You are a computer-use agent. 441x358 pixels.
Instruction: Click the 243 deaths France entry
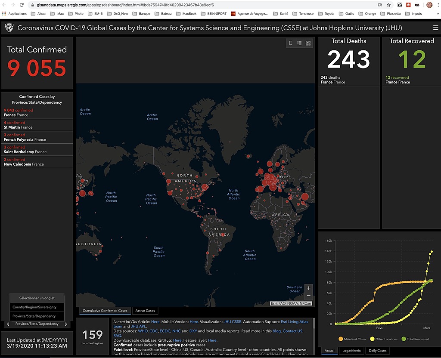tap(349, 80)
